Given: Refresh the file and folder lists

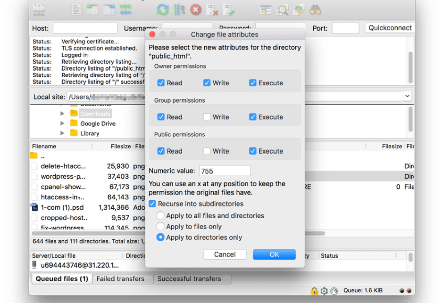Looking at the screenshot, I should click(162, 9).
